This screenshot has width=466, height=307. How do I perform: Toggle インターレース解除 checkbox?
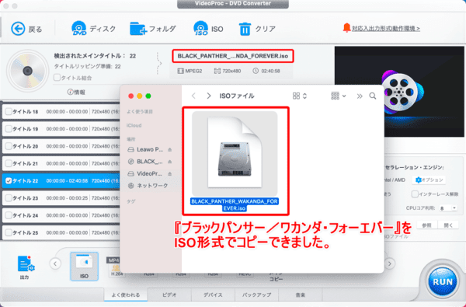coord(415,194)
